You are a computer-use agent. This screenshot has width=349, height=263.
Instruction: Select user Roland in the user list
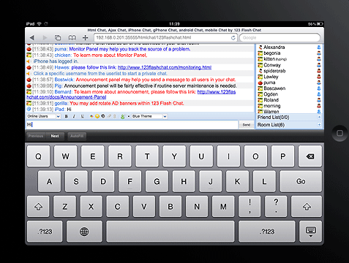(271, 100)
